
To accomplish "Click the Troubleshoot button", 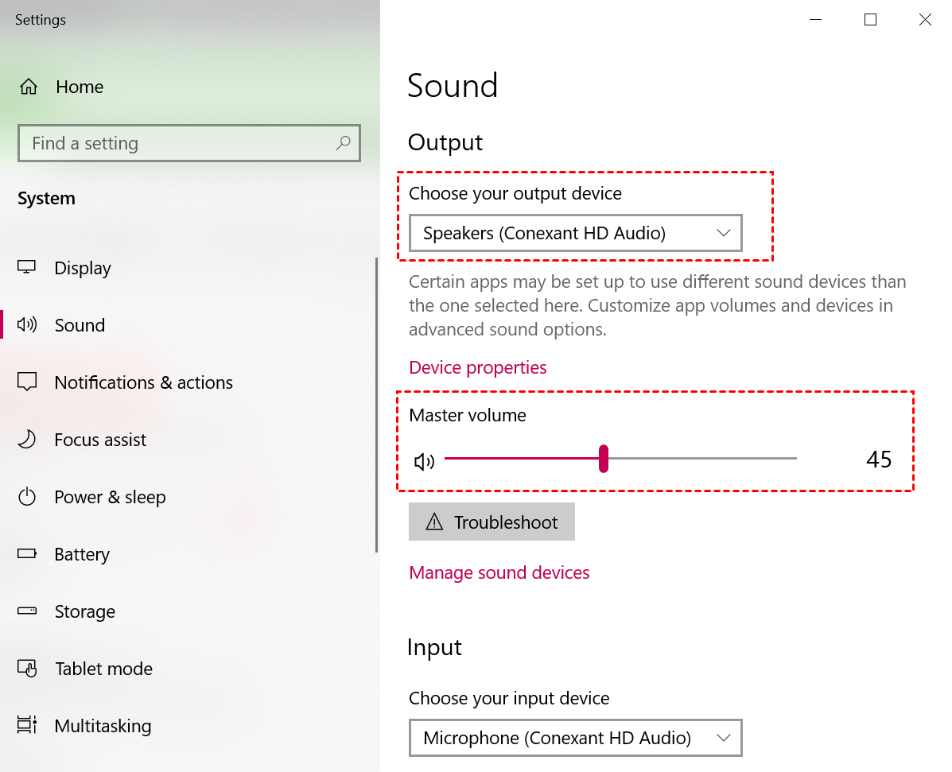I will [x=492, y=522].
